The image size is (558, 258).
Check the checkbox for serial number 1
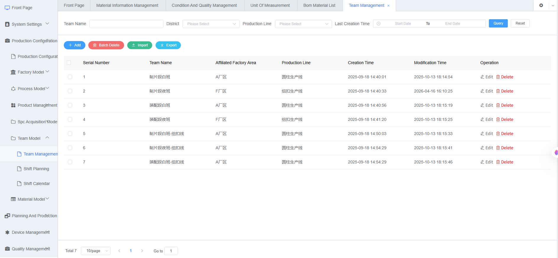click(x=70, y=77)
